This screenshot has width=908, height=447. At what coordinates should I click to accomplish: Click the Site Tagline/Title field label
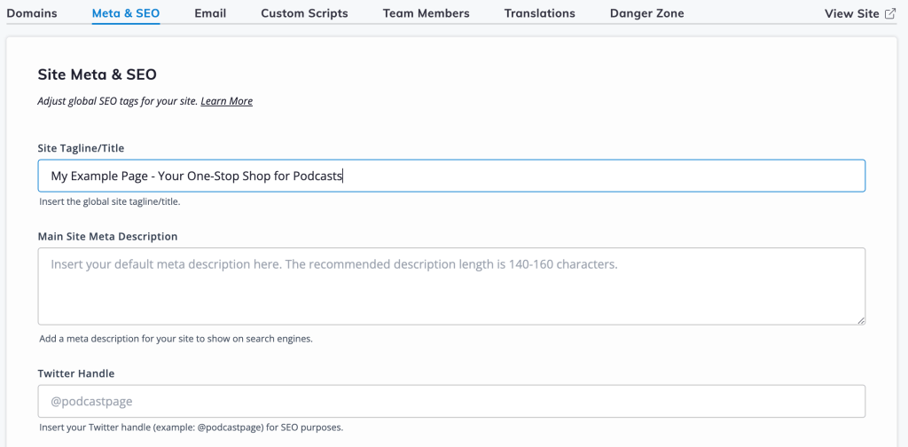(86, 148)
